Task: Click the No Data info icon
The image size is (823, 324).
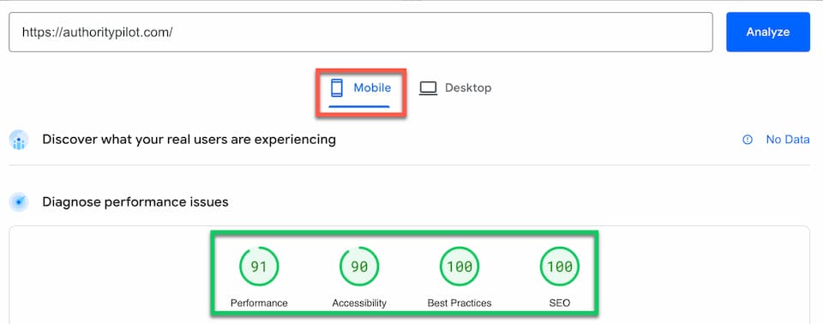Action: pyautogui.click(x=748, y=140)
